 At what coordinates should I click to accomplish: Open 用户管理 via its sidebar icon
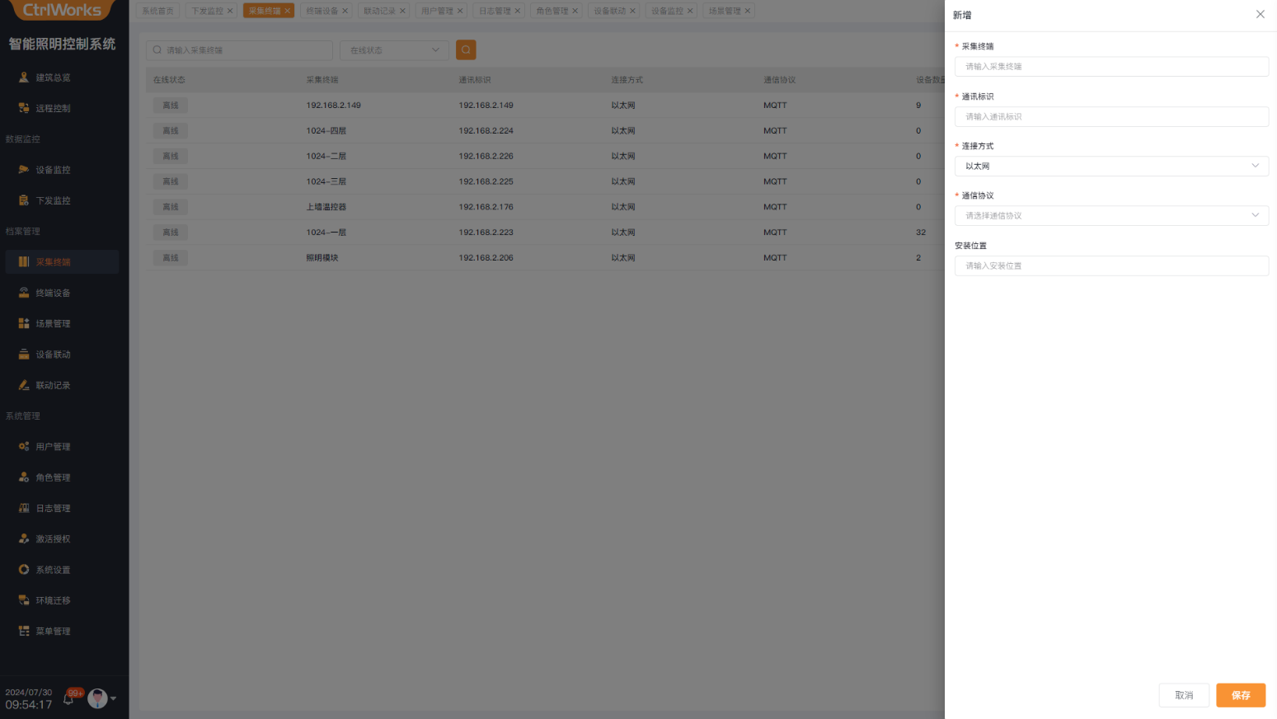pos(24,447)
